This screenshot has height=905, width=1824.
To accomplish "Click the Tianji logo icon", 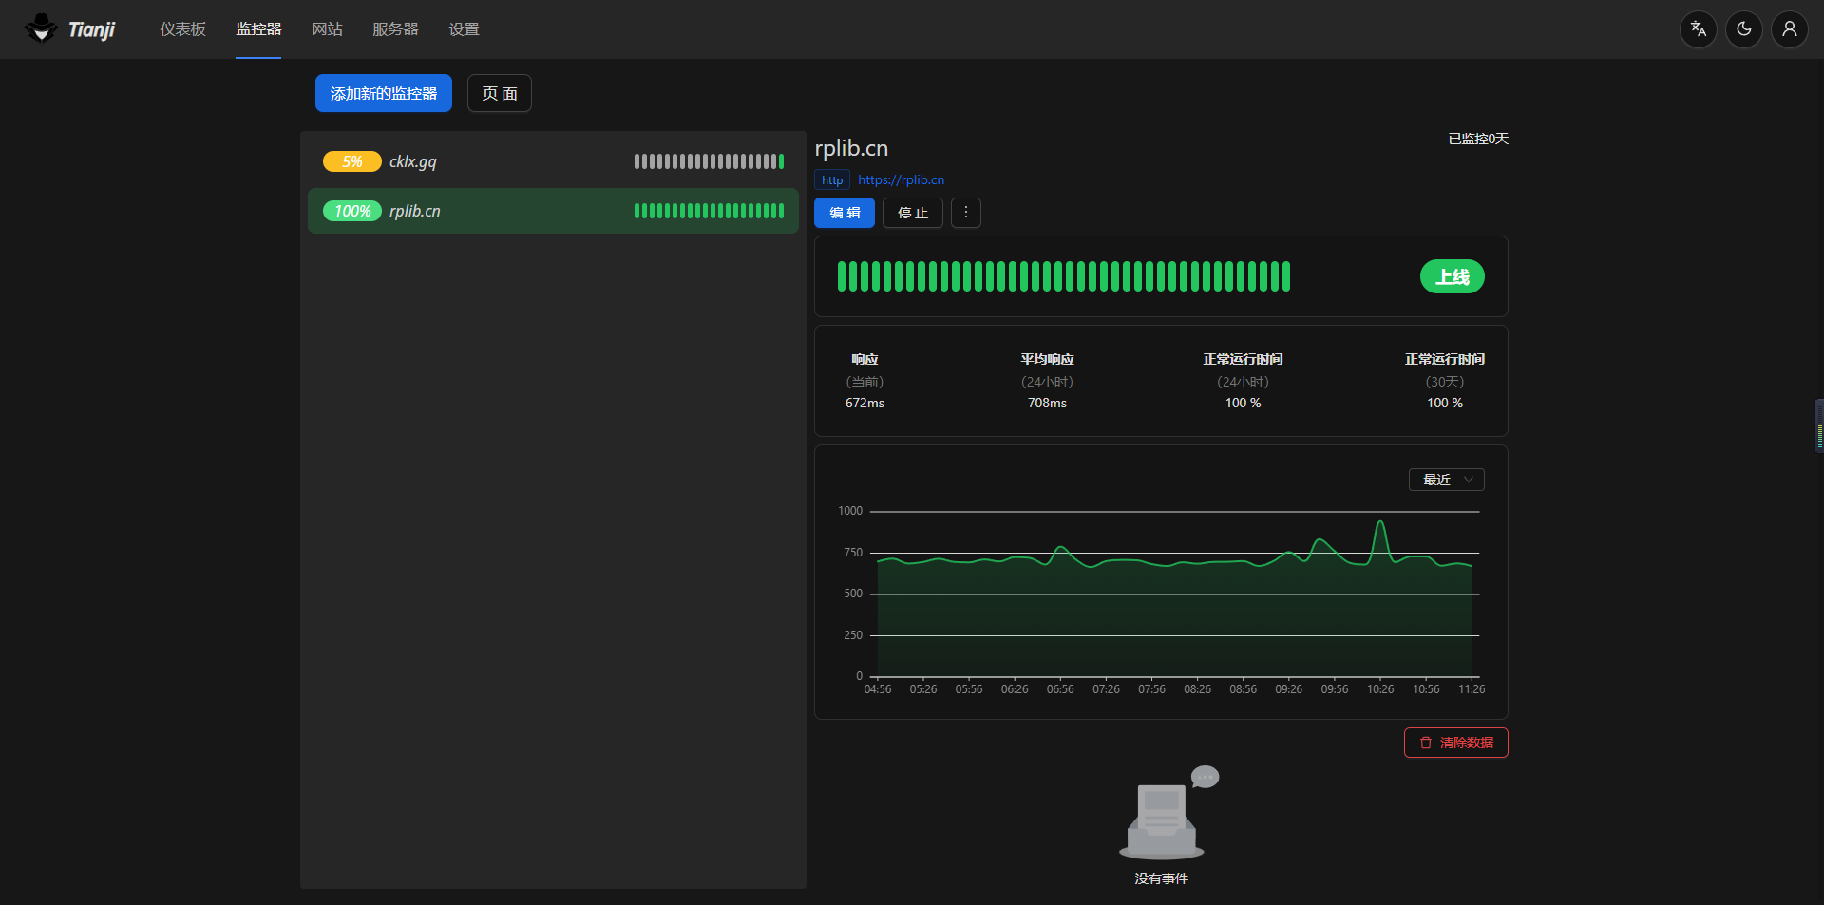I will click(x=41, y=29).
